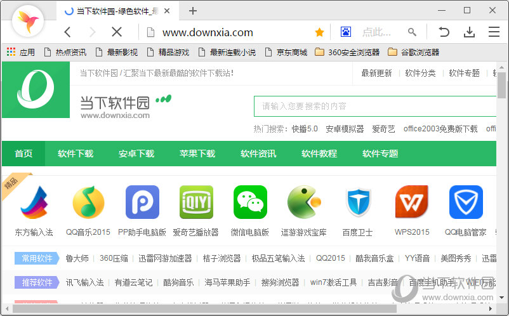This screenshot has width=509, height=316.
Task: Open 东方输入法 app icon
Action: pyautogui.click(x=34, y=202)
